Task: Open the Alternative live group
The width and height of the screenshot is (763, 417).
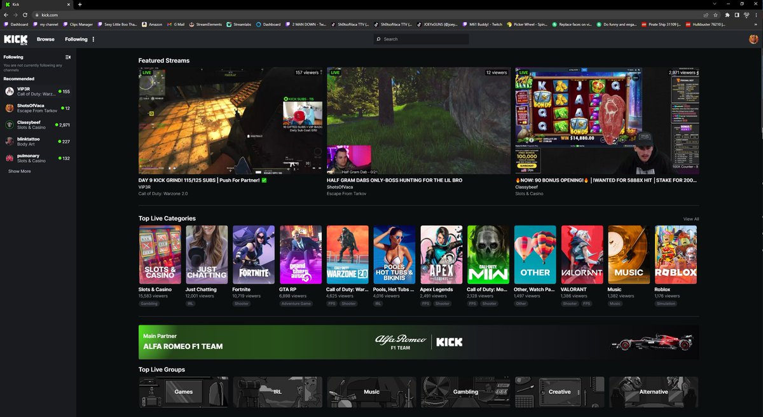Action: pyautogui.click(x=654, y=392)
